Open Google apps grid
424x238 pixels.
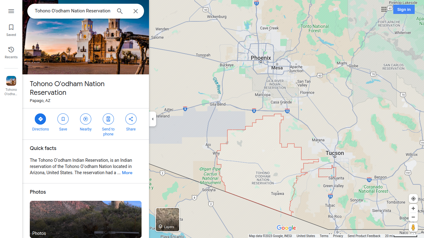(384, 9)
